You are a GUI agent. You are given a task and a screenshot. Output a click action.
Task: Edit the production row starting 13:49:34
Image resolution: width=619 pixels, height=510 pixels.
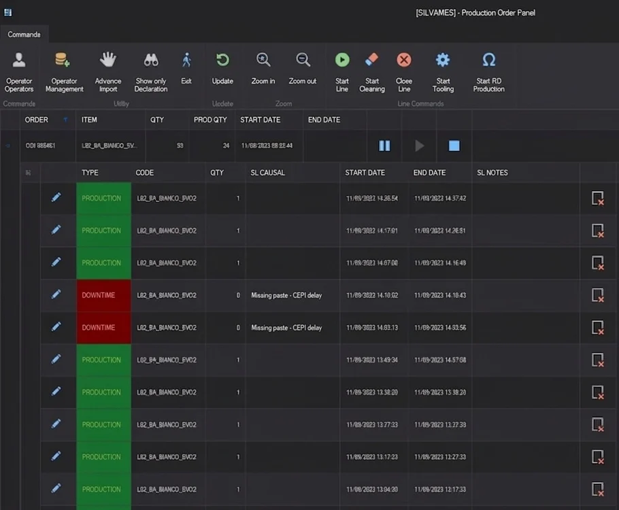click(56, 359)
